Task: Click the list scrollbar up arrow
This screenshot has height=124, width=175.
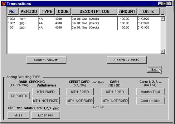Action: tap(163, 19)
